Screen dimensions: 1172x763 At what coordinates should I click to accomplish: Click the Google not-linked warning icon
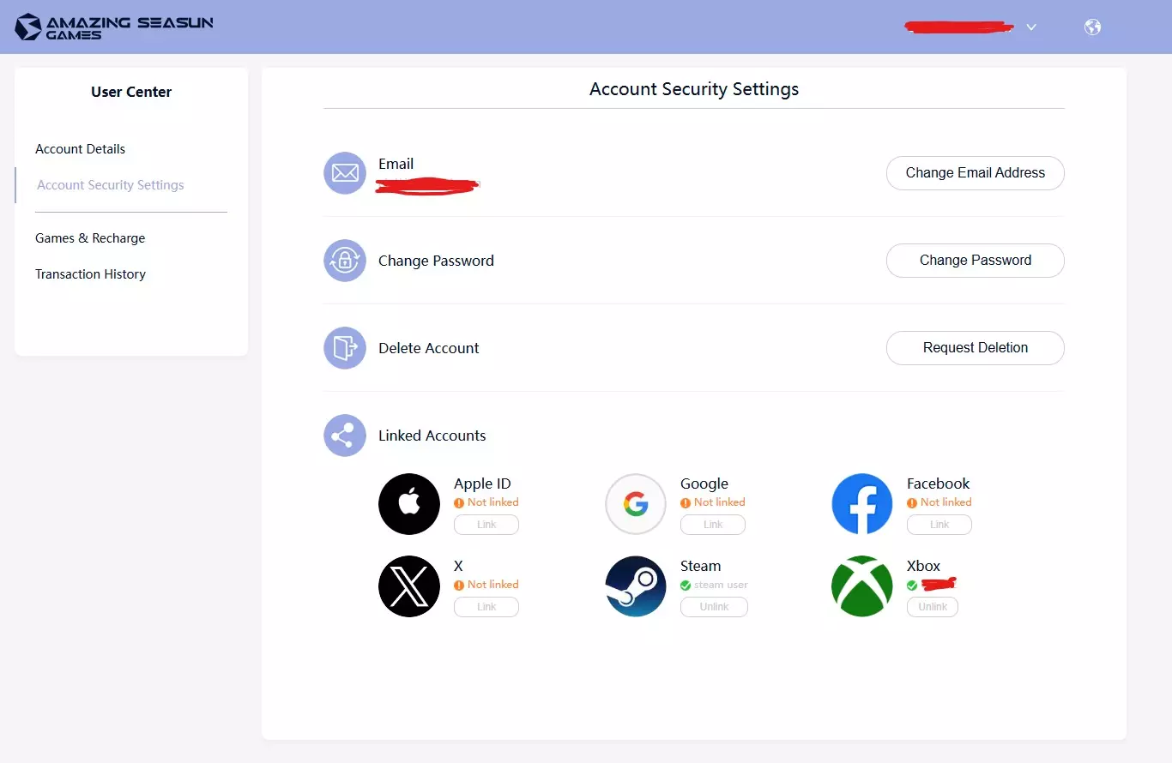[686, 503]
